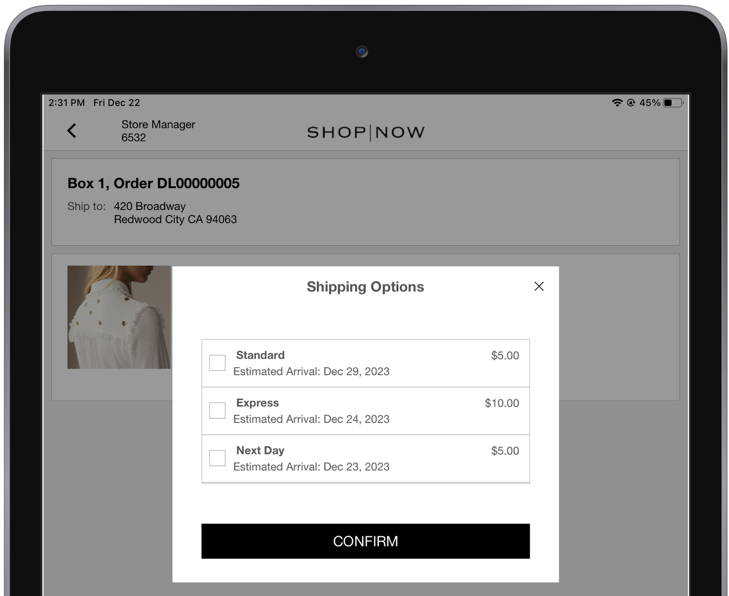
Task: Click the 45% battery percentage
Action: [x=650, y=103]
